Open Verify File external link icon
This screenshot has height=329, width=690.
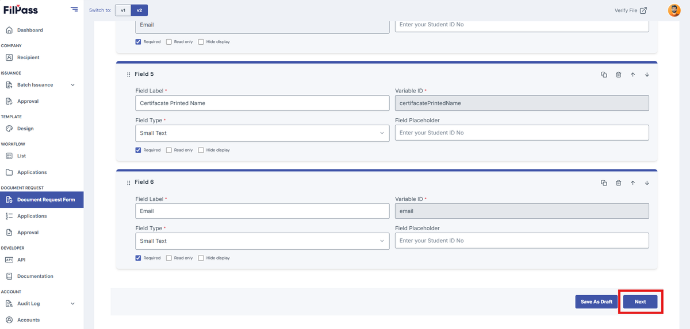click(643, 10)
